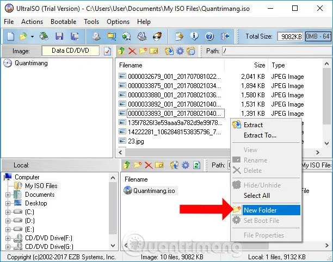The width and height of the screenshot is (333, 262).
Task: Click the Open file folder icon
Action: (x=23, y=36)
